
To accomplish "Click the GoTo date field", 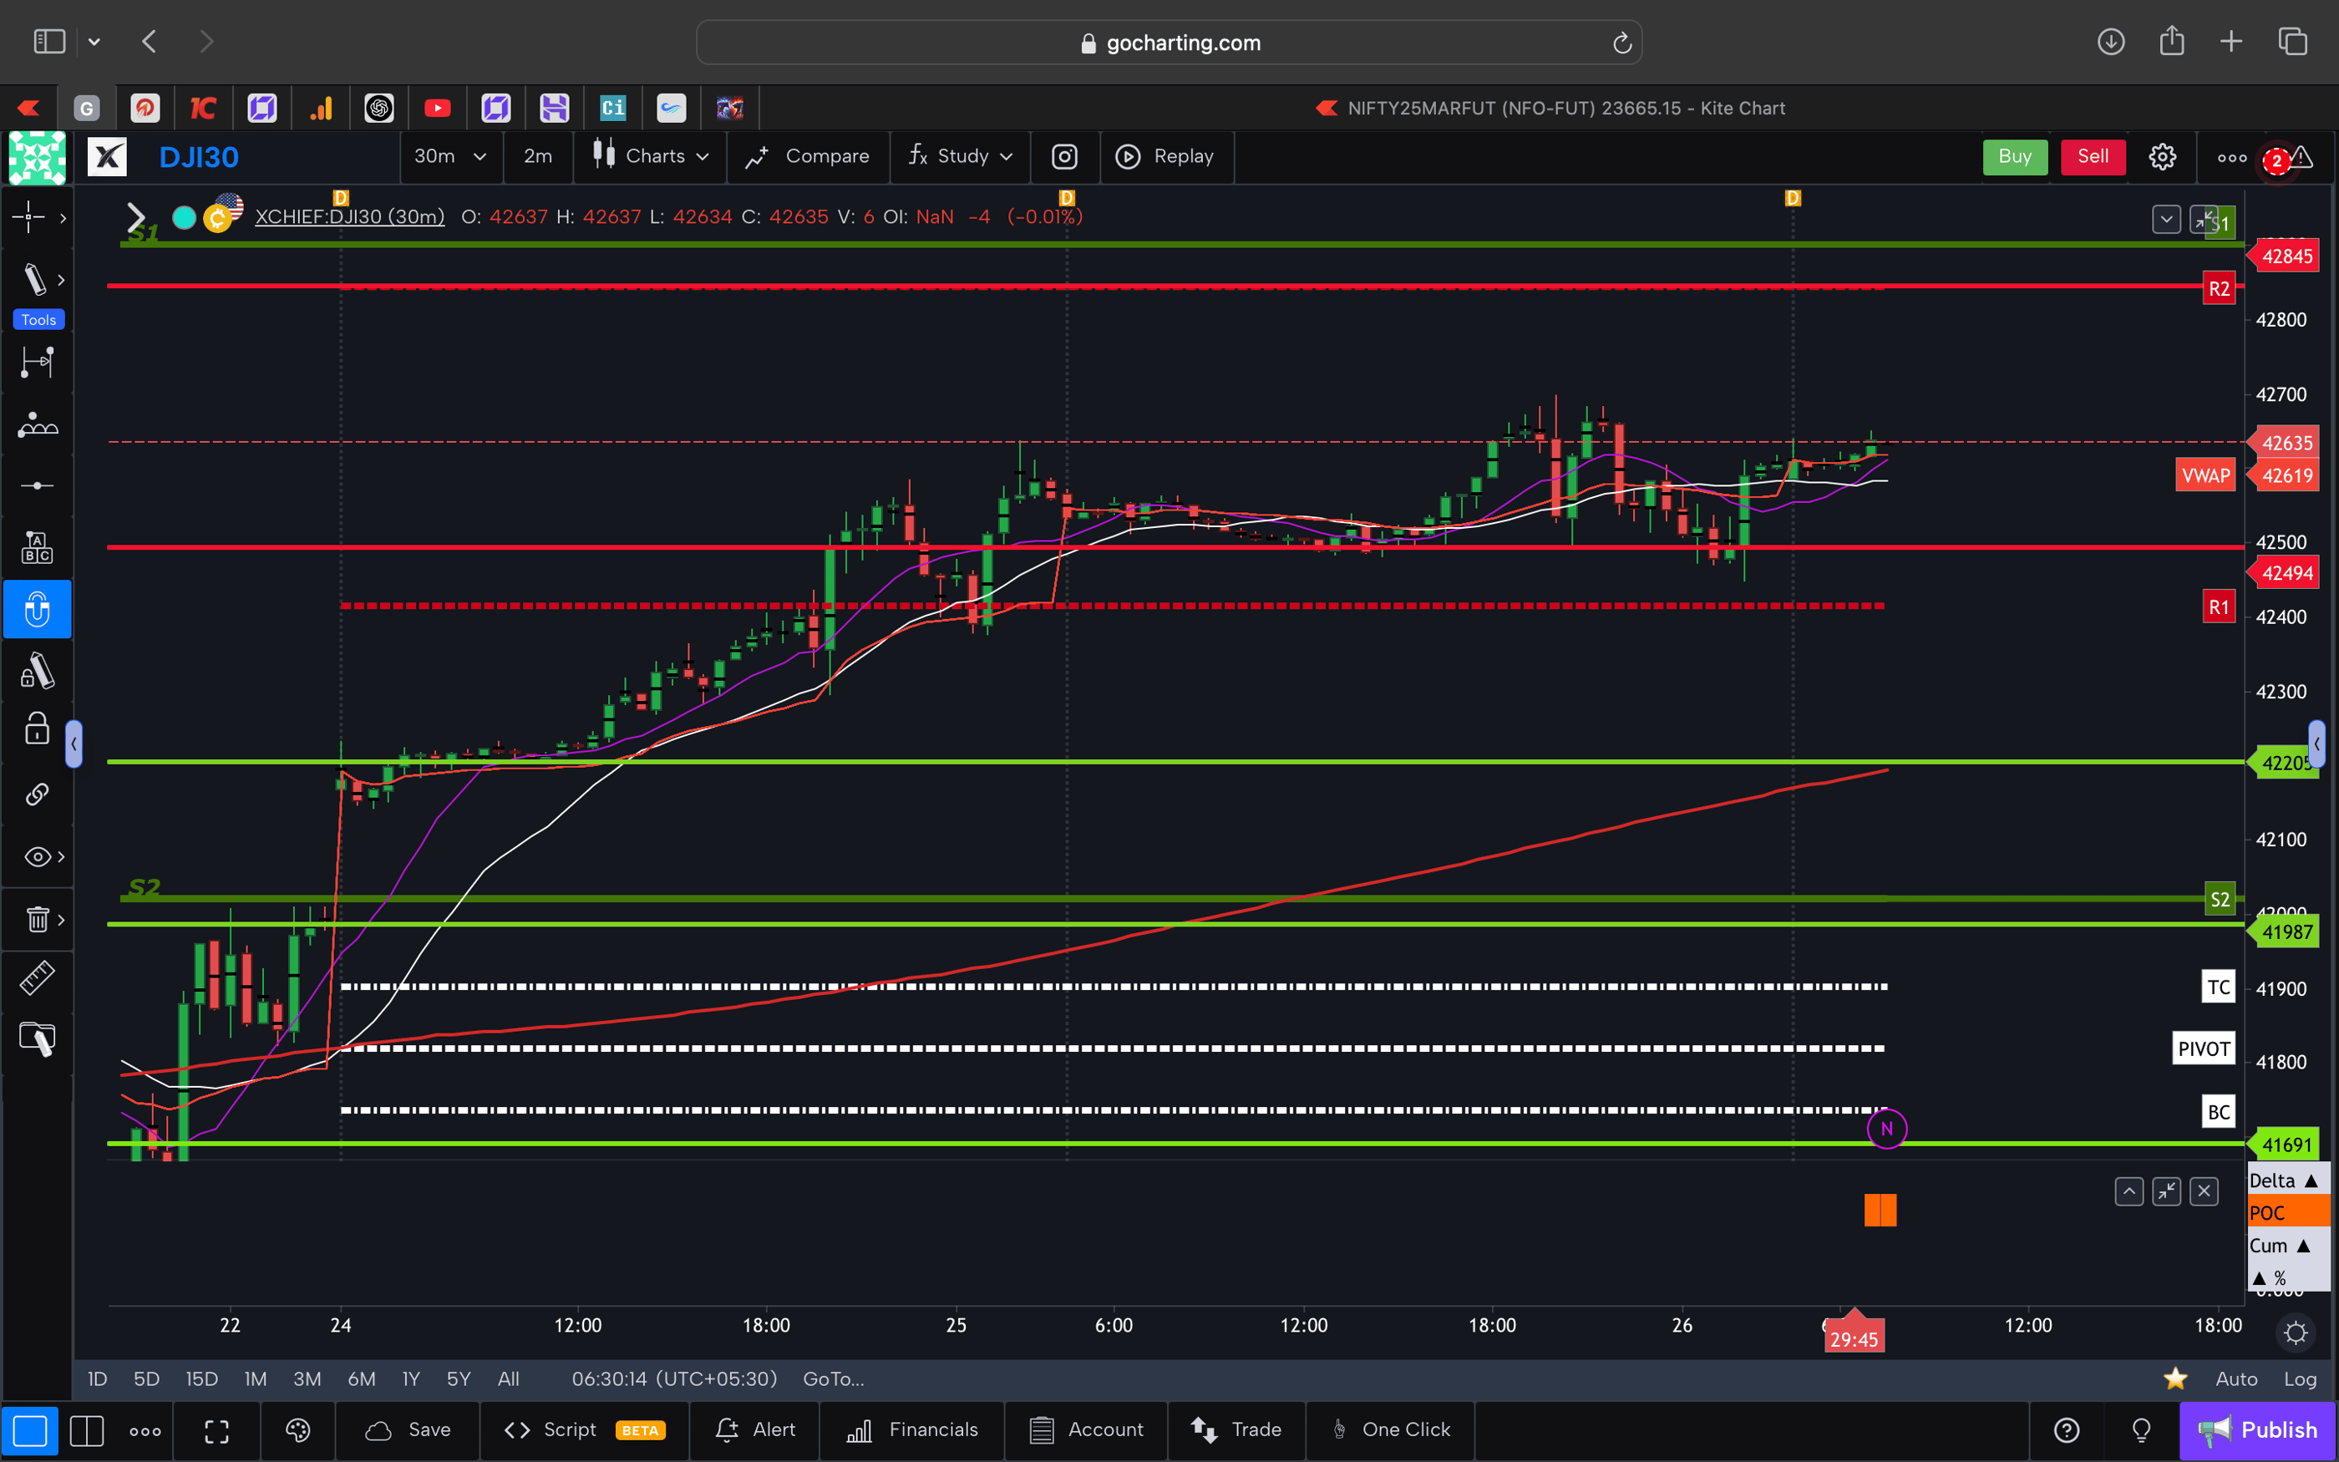I will (832, 1378).
